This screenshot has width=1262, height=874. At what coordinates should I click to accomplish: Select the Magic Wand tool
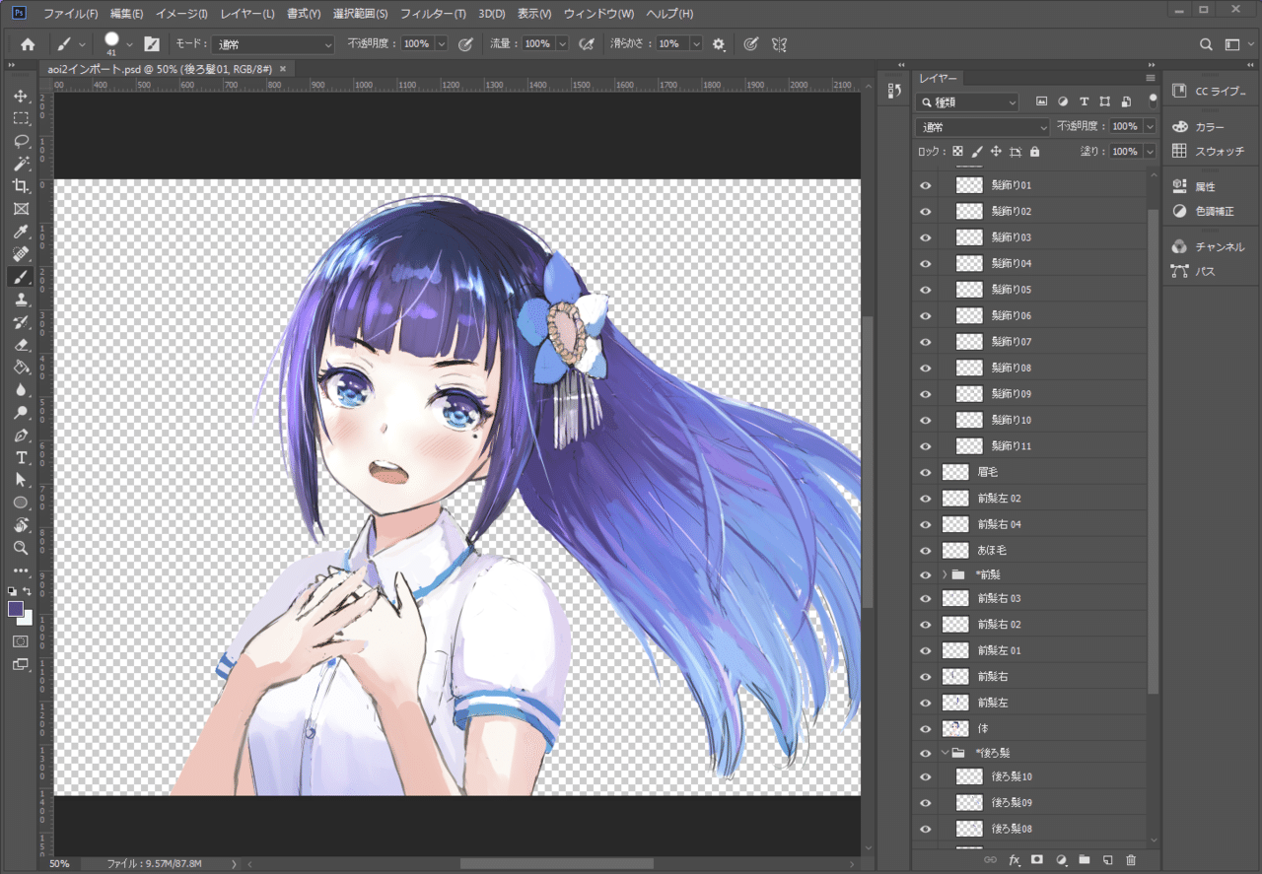21,164
